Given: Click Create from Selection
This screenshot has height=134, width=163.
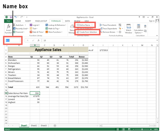Looking at the screenshot, I should (87, 32).
